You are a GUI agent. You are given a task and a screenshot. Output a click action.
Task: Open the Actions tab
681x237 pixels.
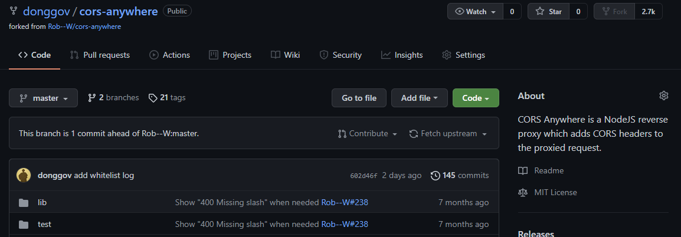coord(170,55)
